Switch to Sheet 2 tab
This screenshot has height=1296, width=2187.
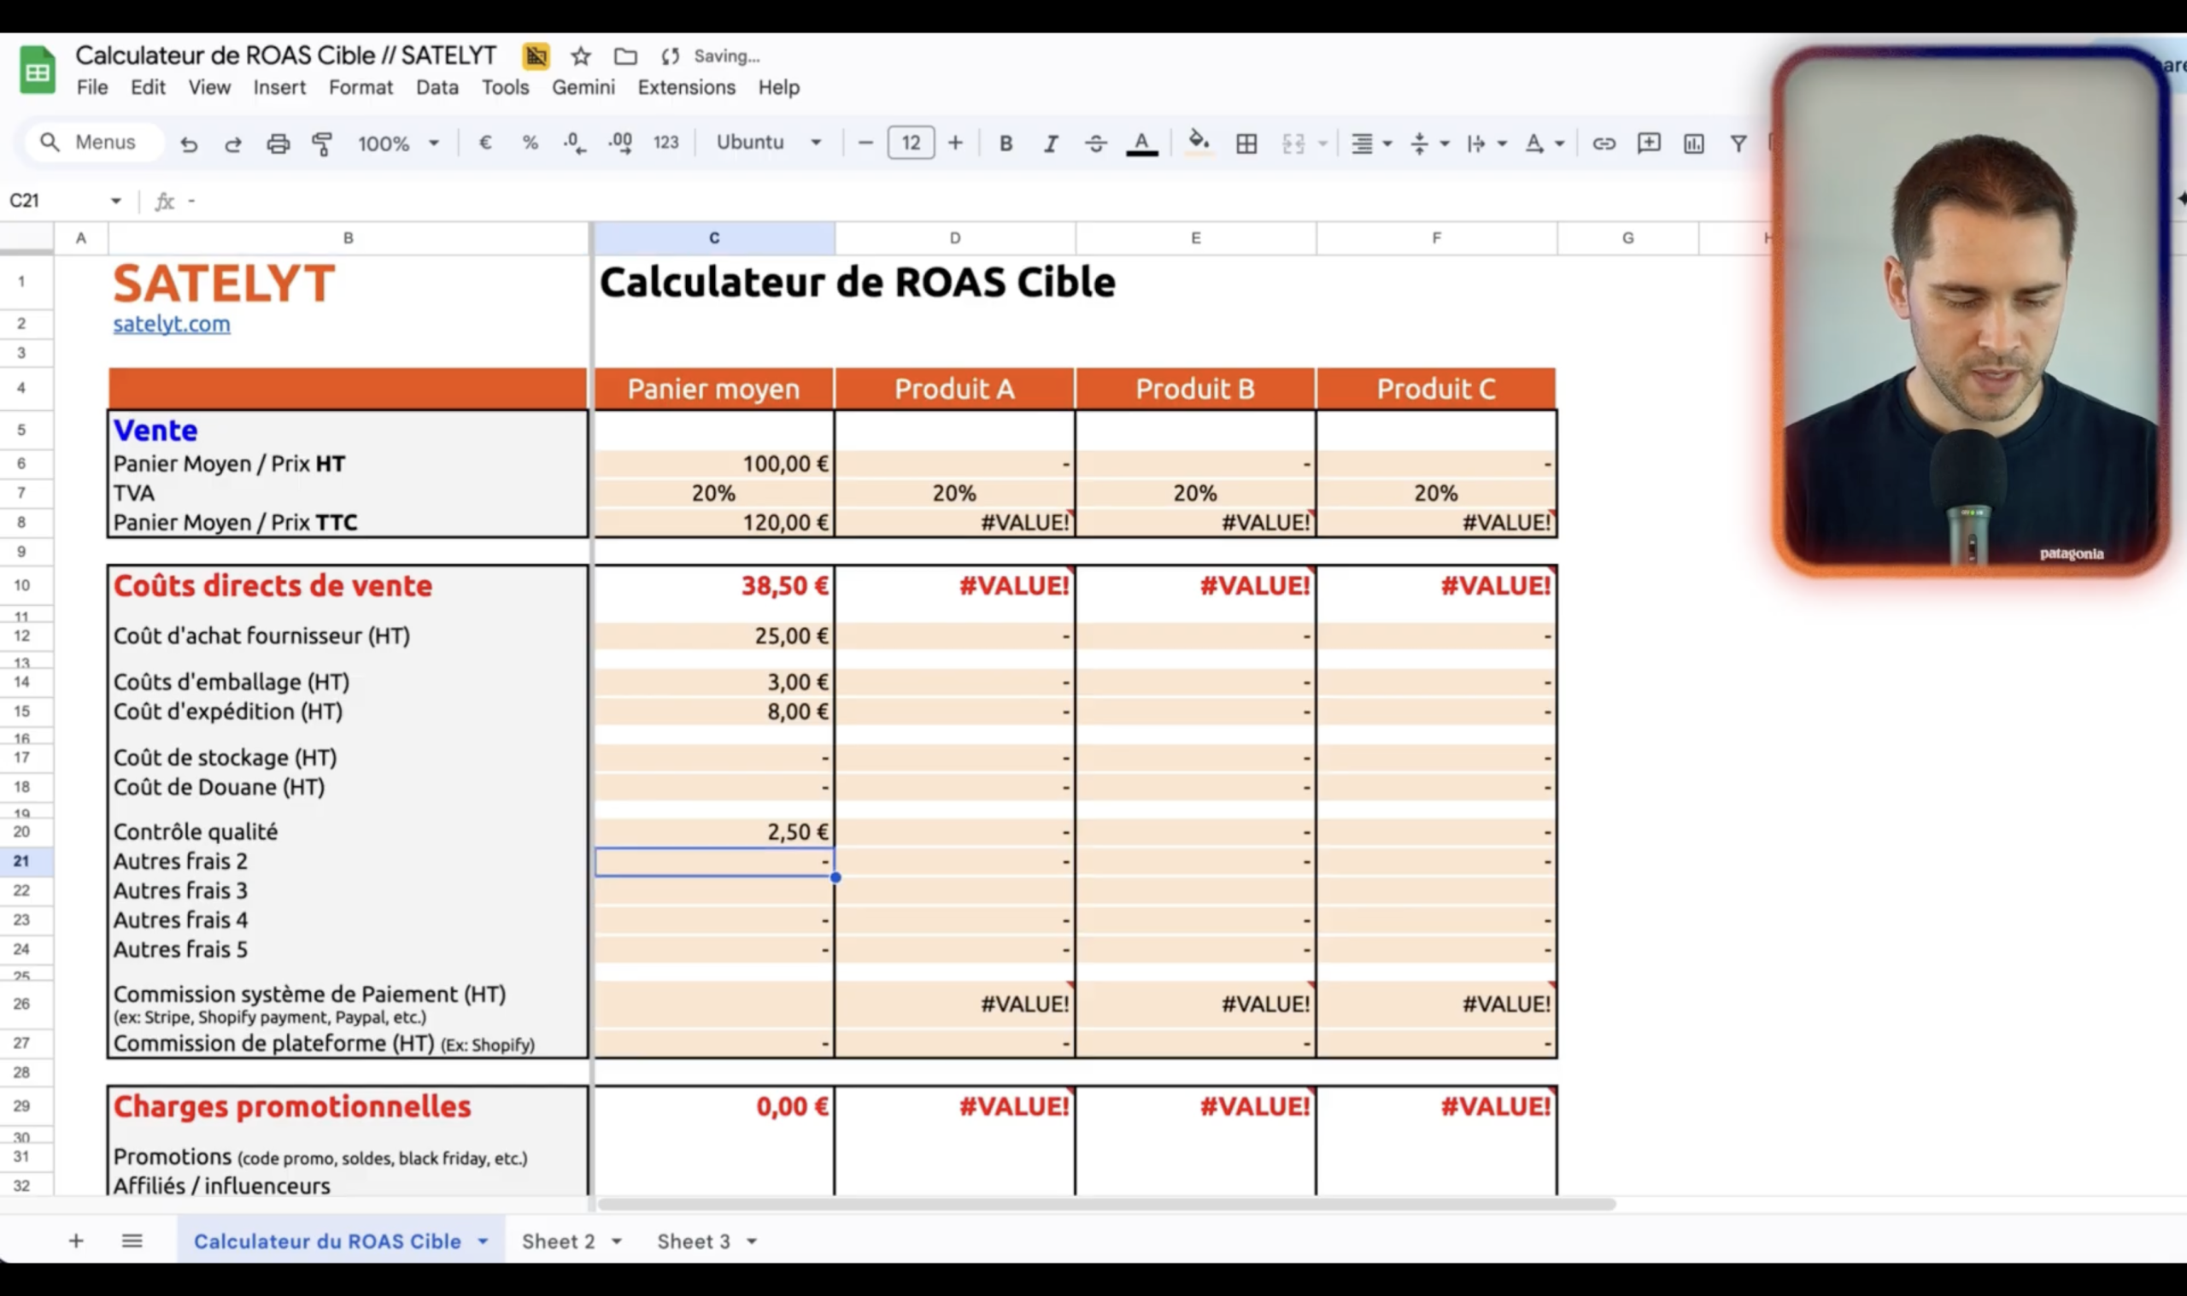pos(558,1241)
